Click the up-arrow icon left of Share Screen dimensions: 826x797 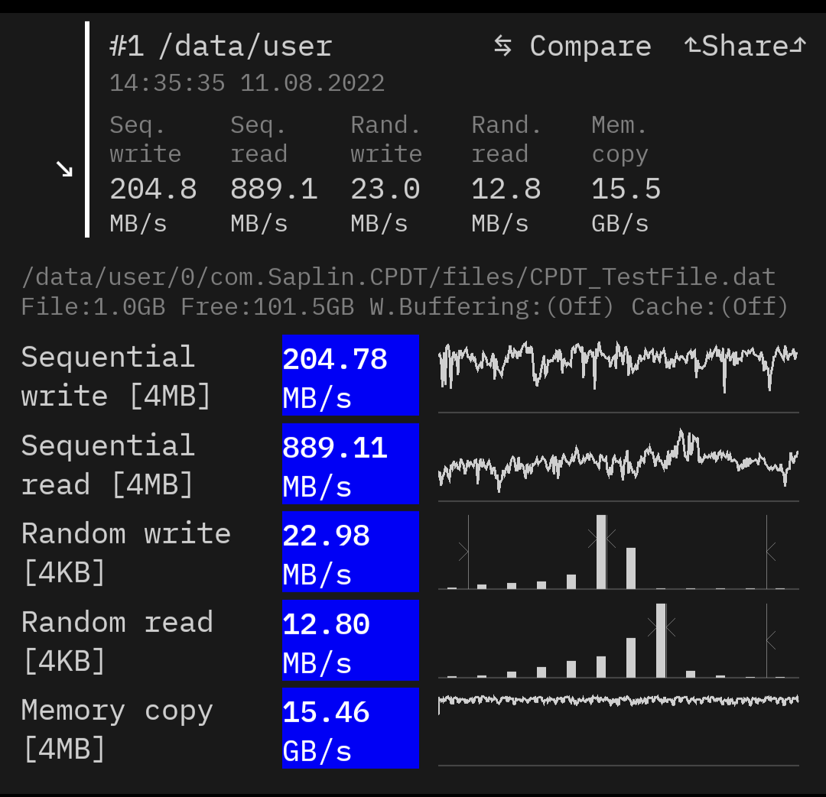692,46
